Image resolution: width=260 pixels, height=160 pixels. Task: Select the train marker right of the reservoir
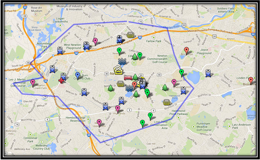click(208, 73)
